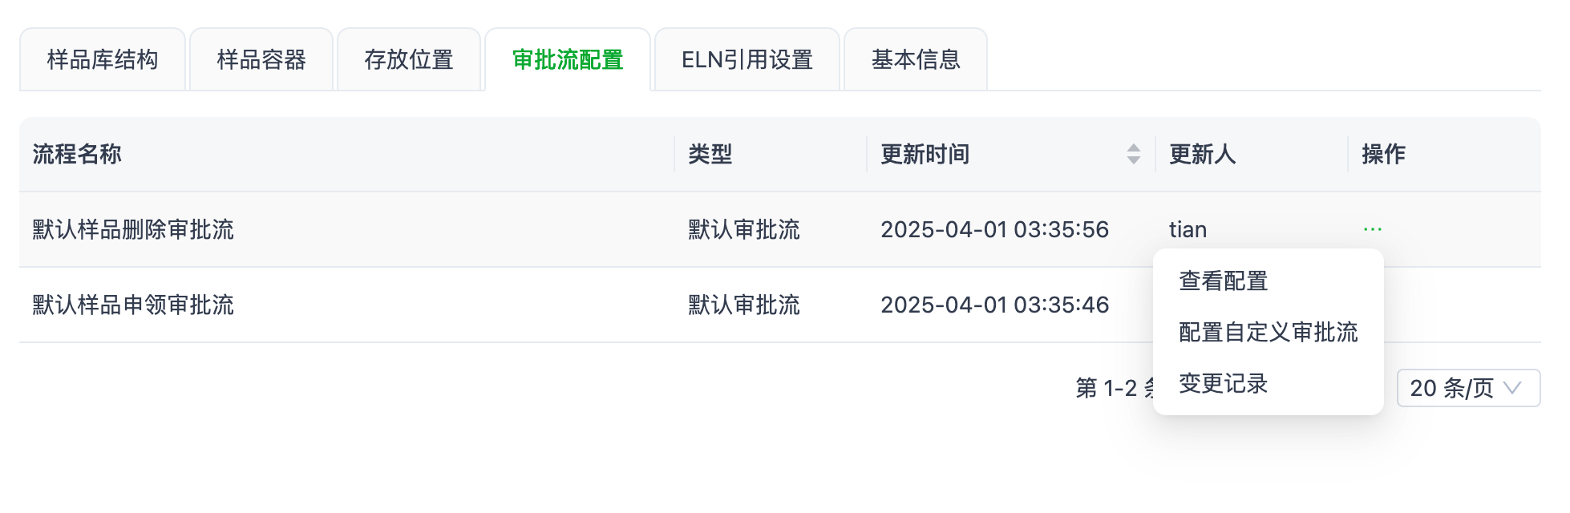View the 基本信息 tab
This screenshot has height=513, width=1570.
click(x=917, y=59)
